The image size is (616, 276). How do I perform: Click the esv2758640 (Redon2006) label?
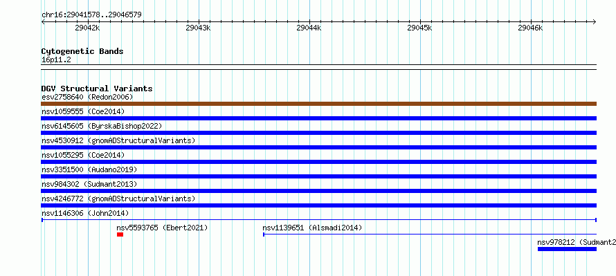tap(87, 97)
